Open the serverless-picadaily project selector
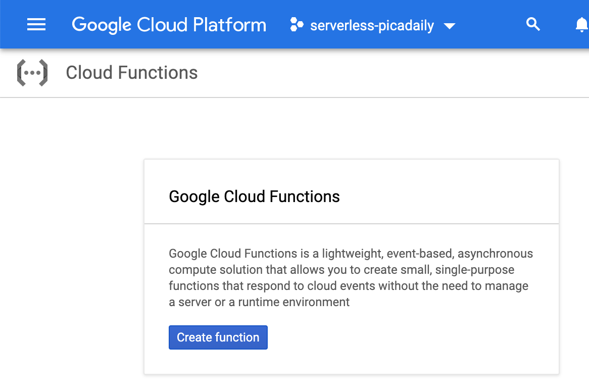This screenshot has height=392, width=589. [372, 26]
